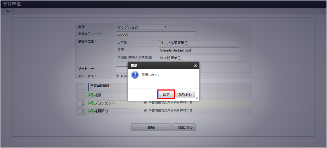Click the 登録します。 message text
Image resolution: width=327 pixels, height=148 pixels.
tap(151, 75)
